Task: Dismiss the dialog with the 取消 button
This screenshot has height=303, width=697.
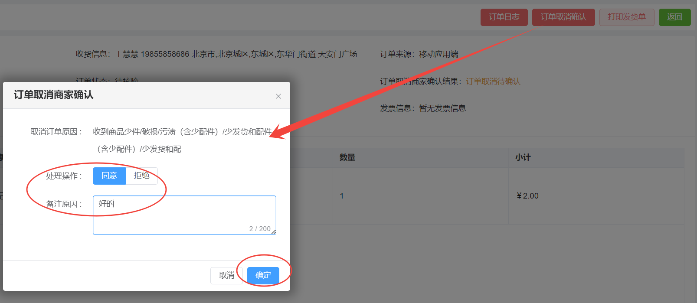Action: tap(226, 275)
